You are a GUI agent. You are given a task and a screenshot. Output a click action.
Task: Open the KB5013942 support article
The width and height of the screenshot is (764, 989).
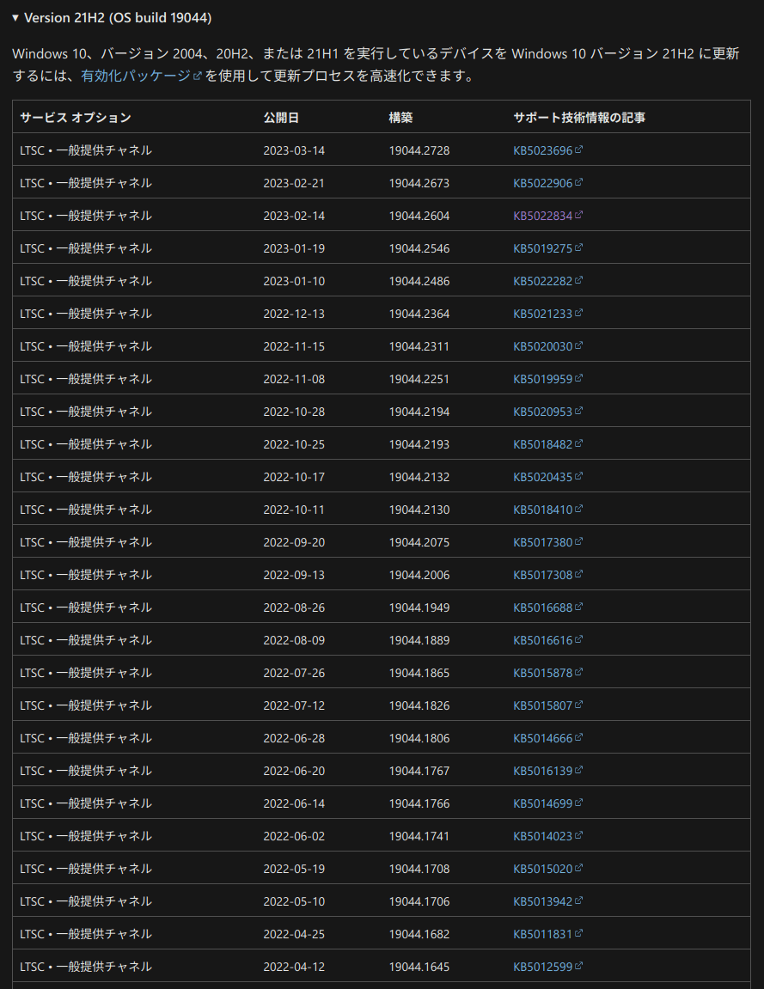pyautogui.click(x=542, y=901)
